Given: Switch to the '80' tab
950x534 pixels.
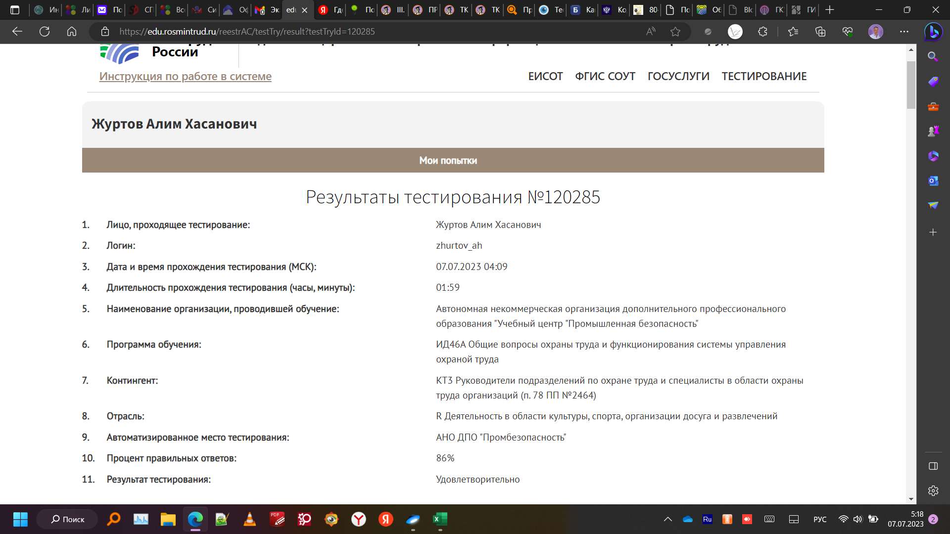Looking at the screenshot, I should [646, 10].
